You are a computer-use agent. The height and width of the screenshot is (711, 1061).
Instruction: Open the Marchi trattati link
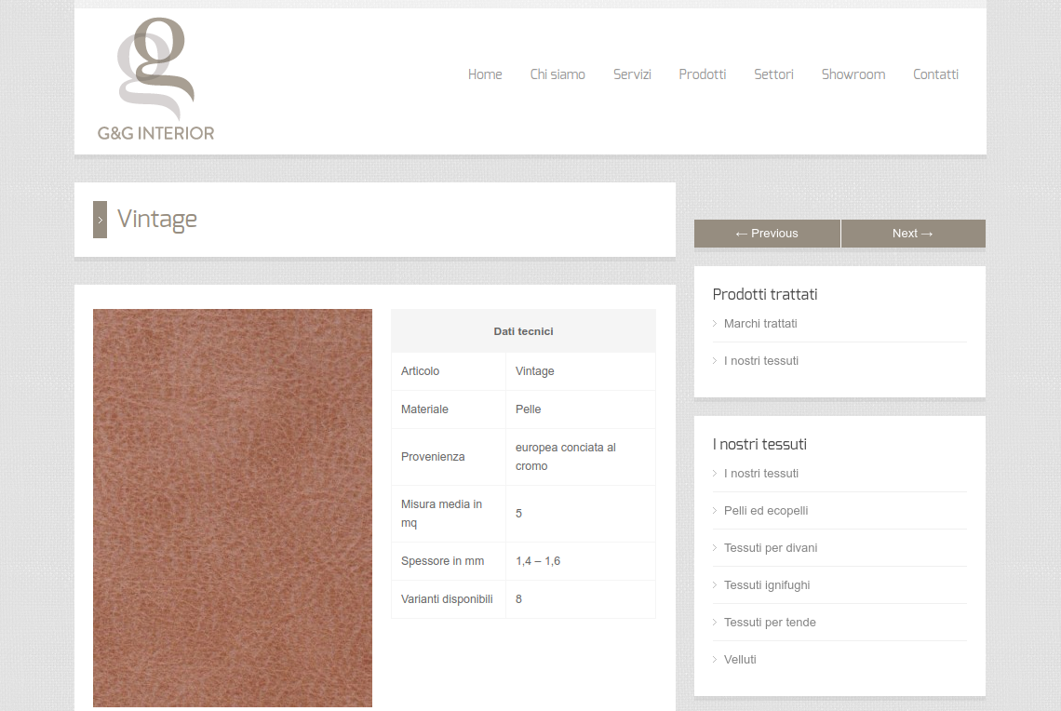[x=760, y=324]
